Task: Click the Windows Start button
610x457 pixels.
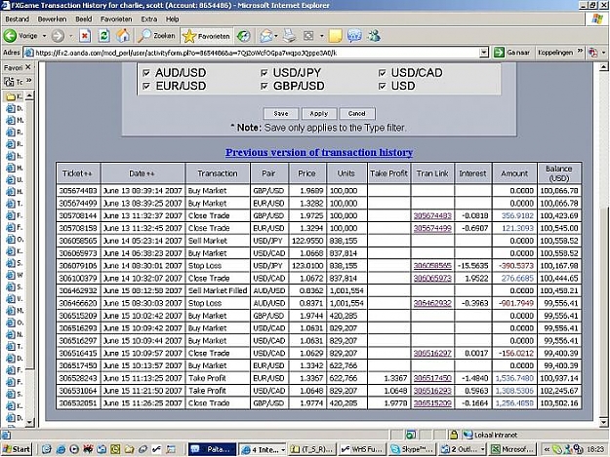Action: [17, 449]
